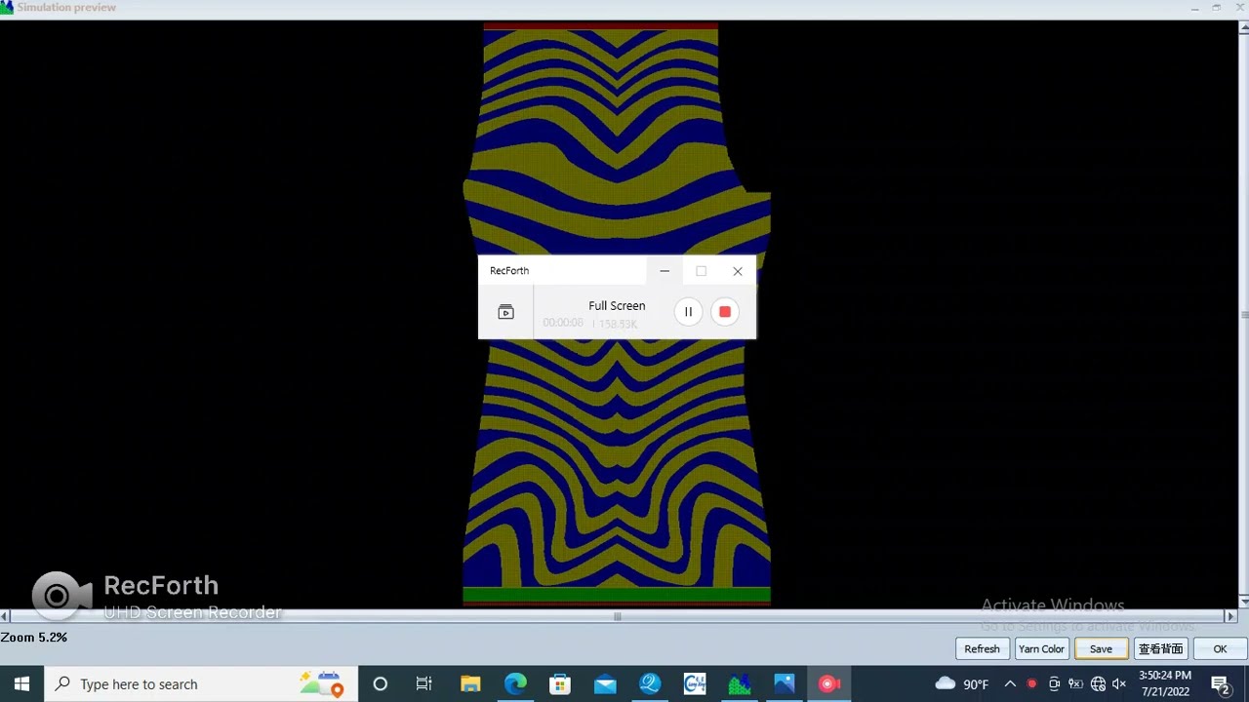Stop the RecForth recording
Screen dimensions: 1249x702
(725, 312)
